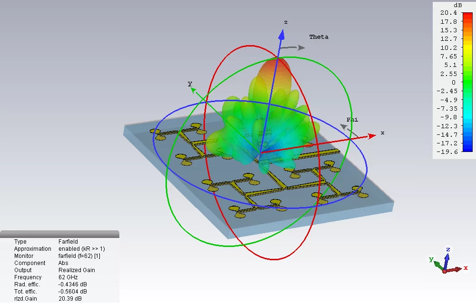Click the farfield (f=62) [1] monitor value
The image size is (476, 303).
[79, 256]
